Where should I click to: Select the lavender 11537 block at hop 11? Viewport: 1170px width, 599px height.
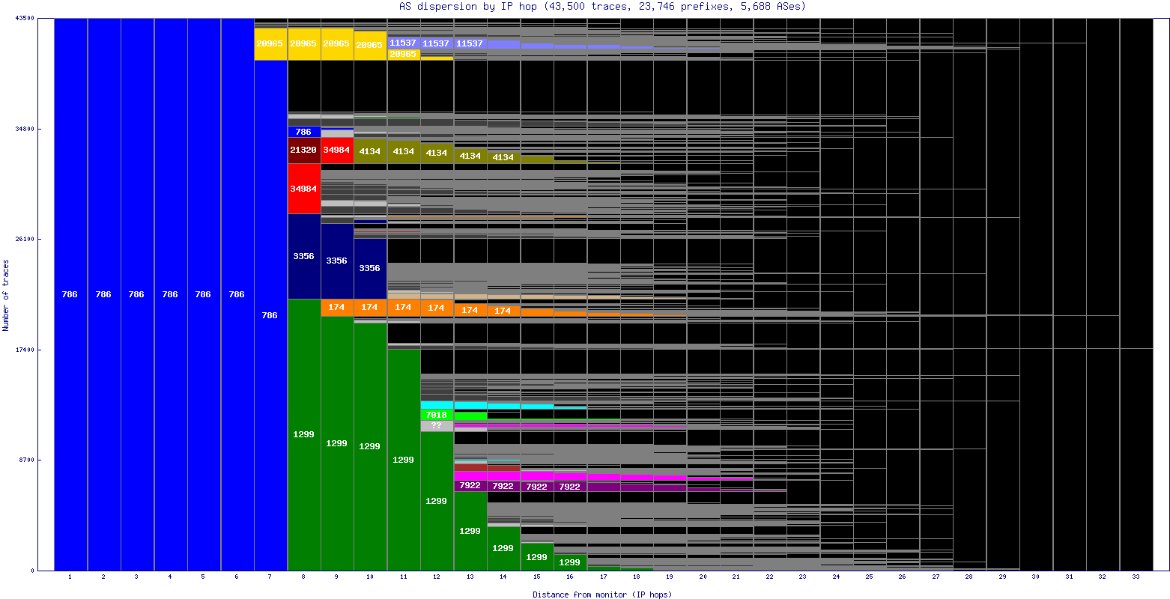pos(404,43)
